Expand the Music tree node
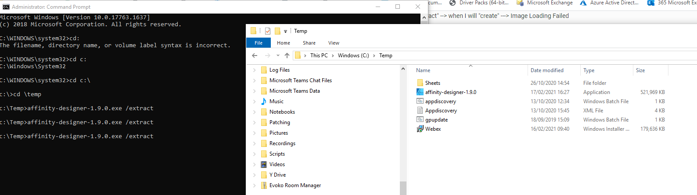Viewport: 697px width, 195px height. click(255, 101)
